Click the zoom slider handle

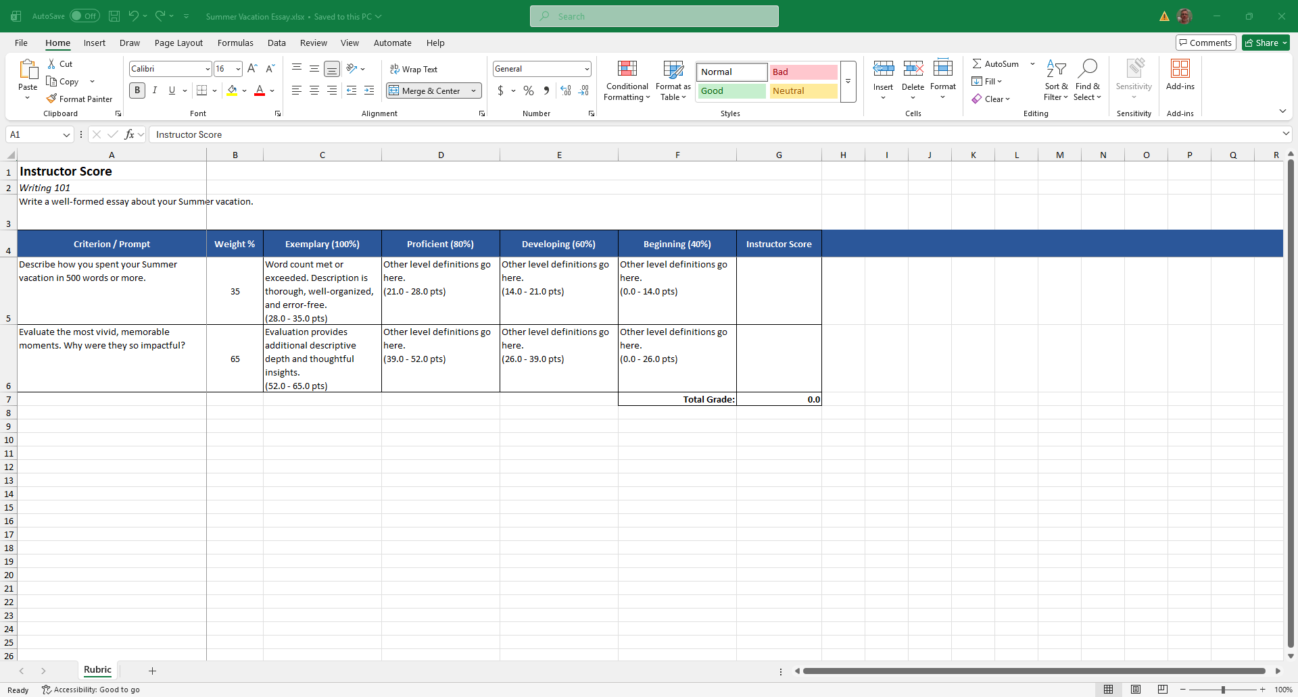[1223, 690]
